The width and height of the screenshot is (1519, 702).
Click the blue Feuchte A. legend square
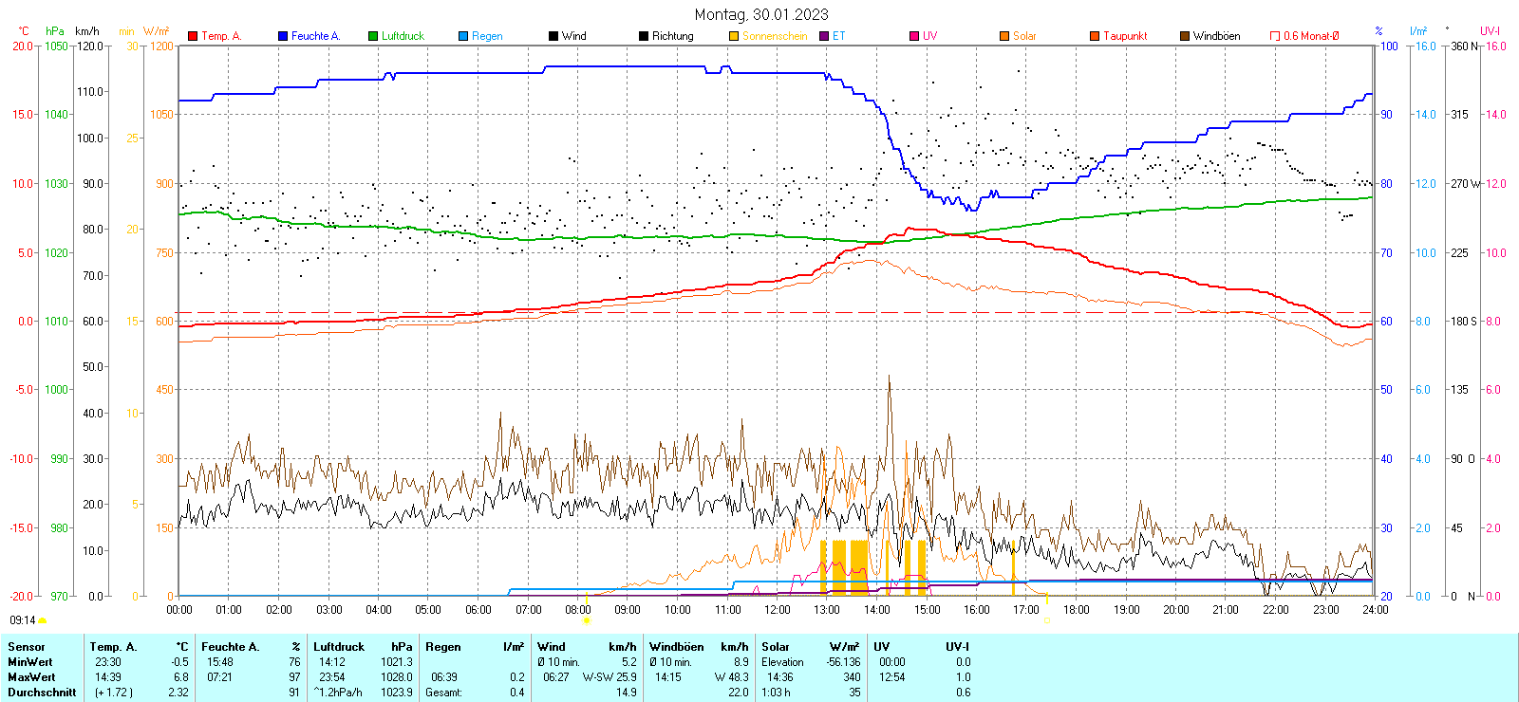[x=283, y=36]
